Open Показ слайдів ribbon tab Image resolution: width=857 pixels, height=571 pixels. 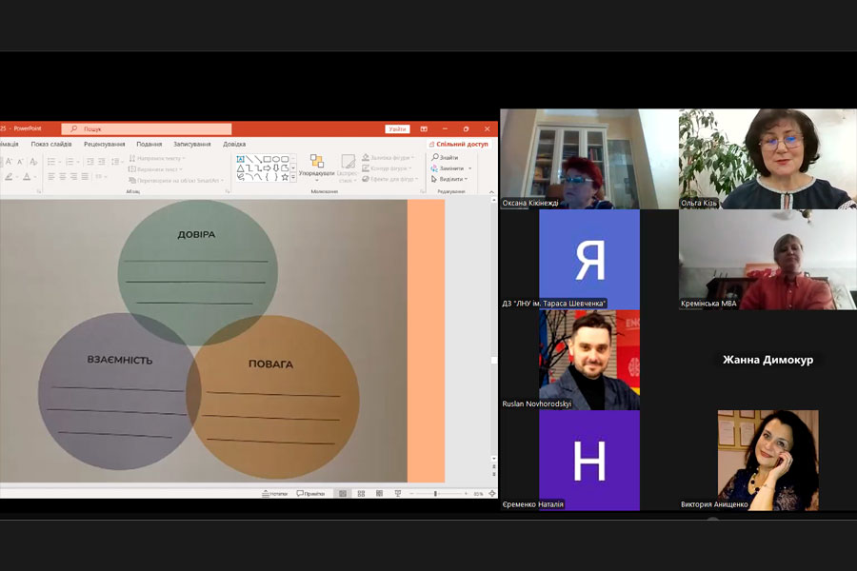[51, 145]
